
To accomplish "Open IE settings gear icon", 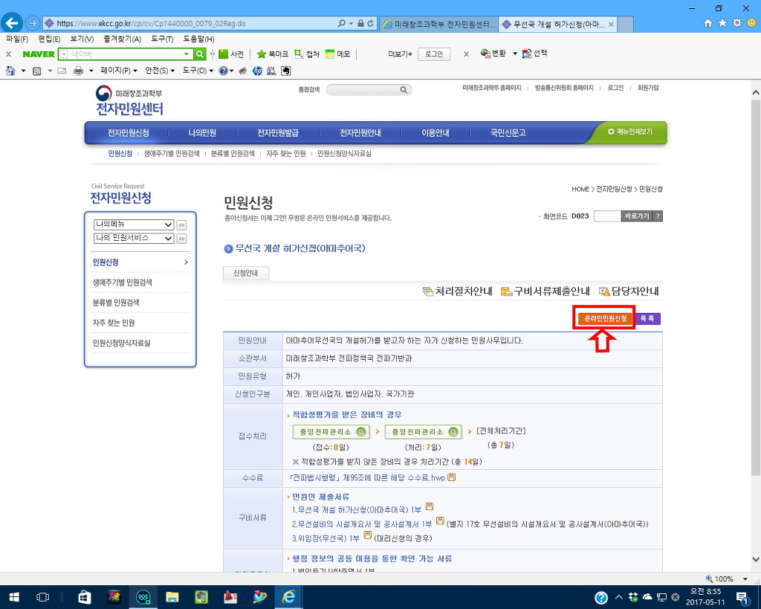I will [737, 23].
